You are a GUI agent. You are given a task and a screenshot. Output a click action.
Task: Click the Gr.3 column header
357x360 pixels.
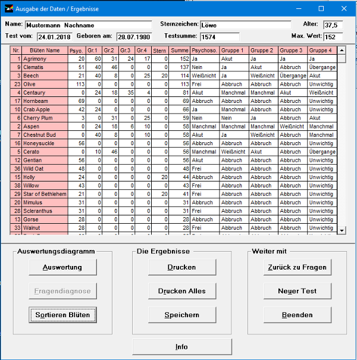click(127, 51)
